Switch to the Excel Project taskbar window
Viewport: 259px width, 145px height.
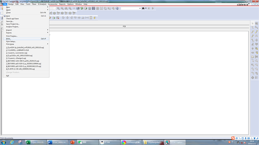point(36,142)
